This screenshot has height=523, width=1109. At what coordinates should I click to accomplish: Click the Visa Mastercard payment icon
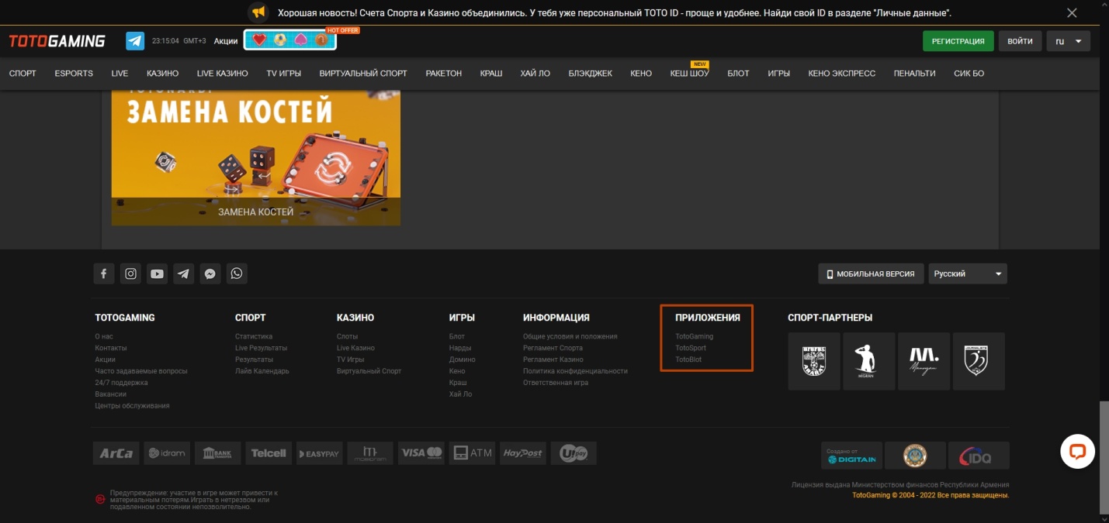(x=421, y=453)
